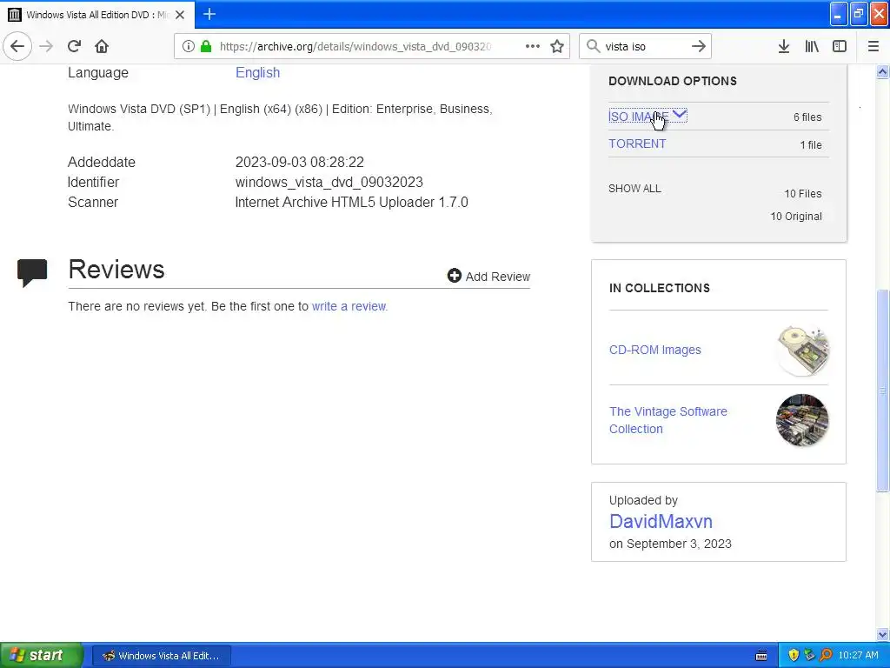
Task: Open uploader DavidMaxvn profile
Action: pos(661,521)
